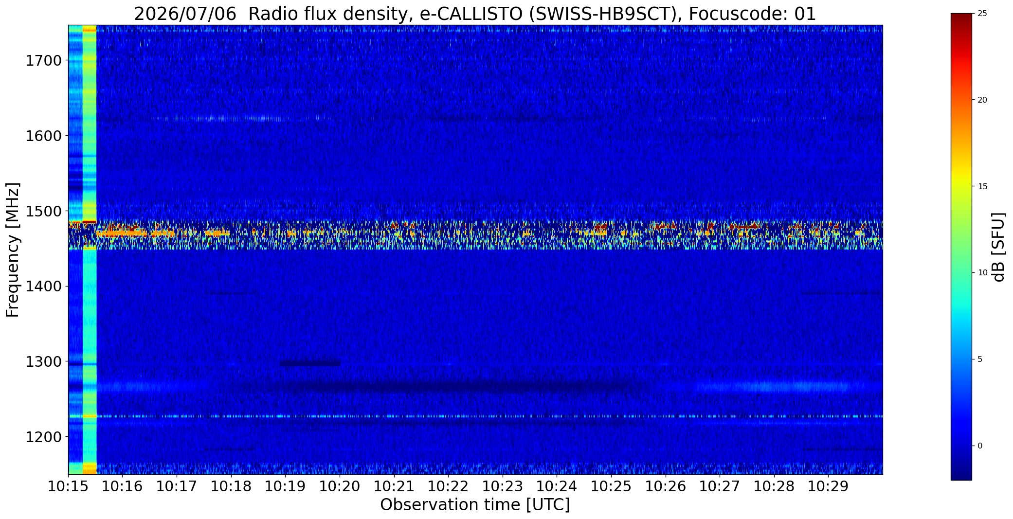This screenshot has height=519, width=1013.
Task: Click the colorbar tick label 15
Action: pos(982,187)
